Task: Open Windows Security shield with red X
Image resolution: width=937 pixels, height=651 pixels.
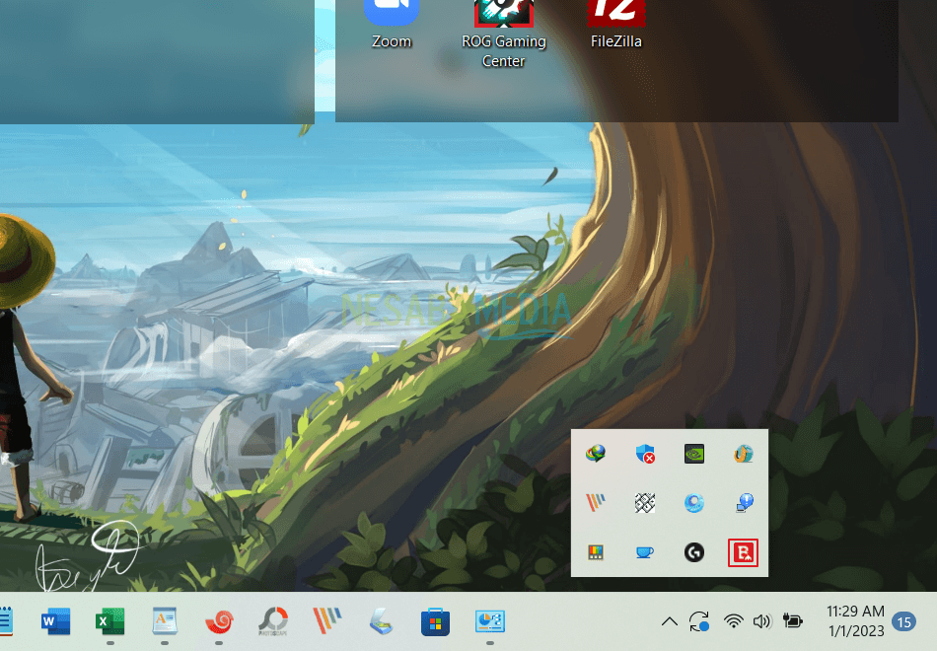Action: pyautogui.click(x=645, y=454)
